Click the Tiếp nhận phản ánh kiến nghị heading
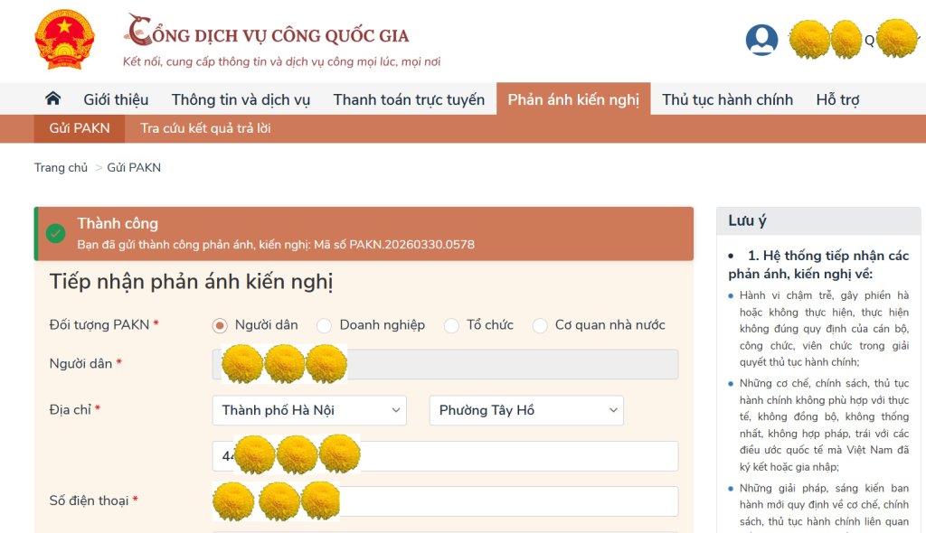 click(192, 282)
